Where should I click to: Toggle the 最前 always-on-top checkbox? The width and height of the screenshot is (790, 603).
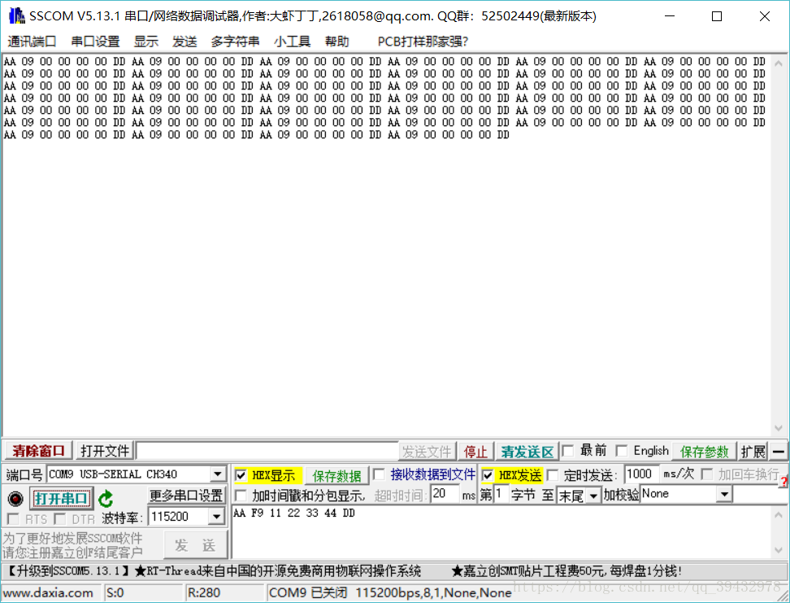567,451
